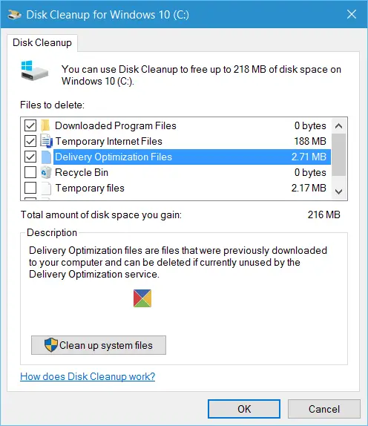Viewport: 368px width, 426px height.
Task: Click the Windows drive icon near the summary
Action: click(34, 71)
